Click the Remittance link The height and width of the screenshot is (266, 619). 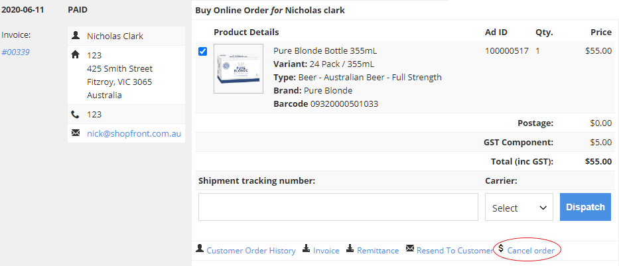coord(378,251)
